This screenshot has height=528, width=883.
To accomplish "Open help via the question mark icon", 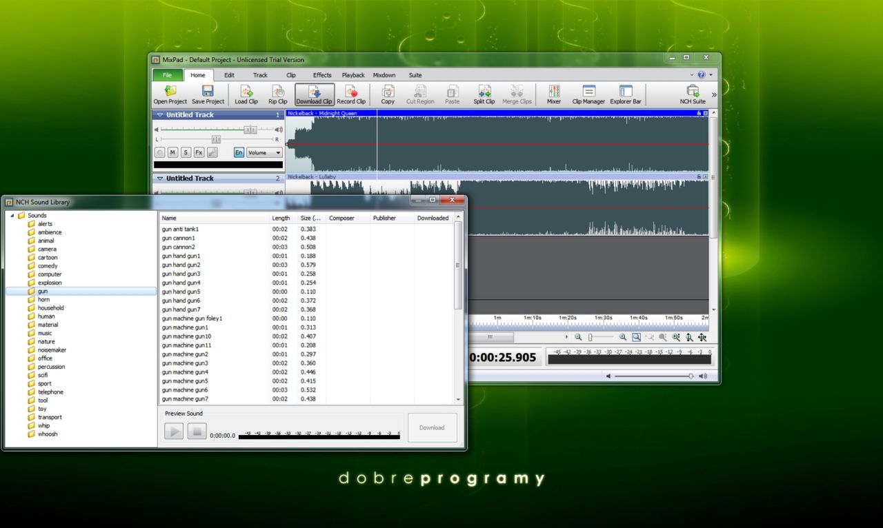I will tap(702, 74).
